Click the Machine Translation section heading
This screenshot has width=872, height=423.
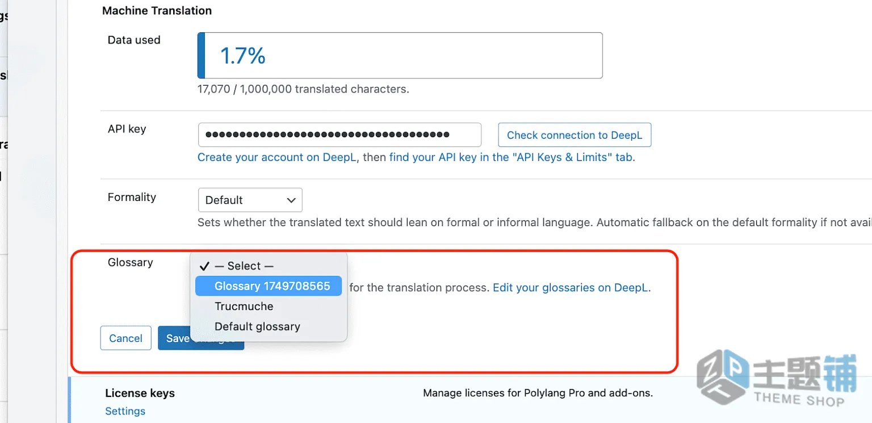157,10
